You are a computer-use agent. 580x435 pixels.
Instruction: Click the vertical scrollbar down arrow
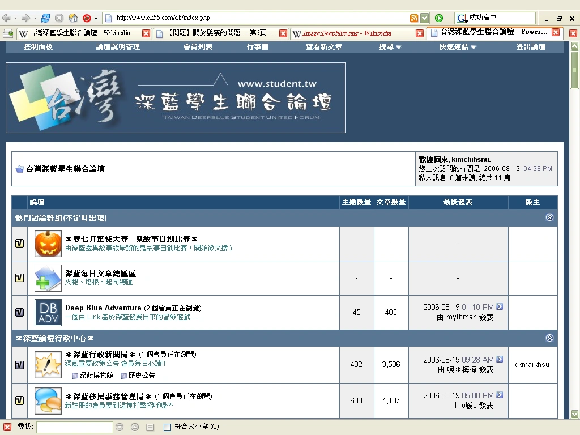[x=575, y=414]
